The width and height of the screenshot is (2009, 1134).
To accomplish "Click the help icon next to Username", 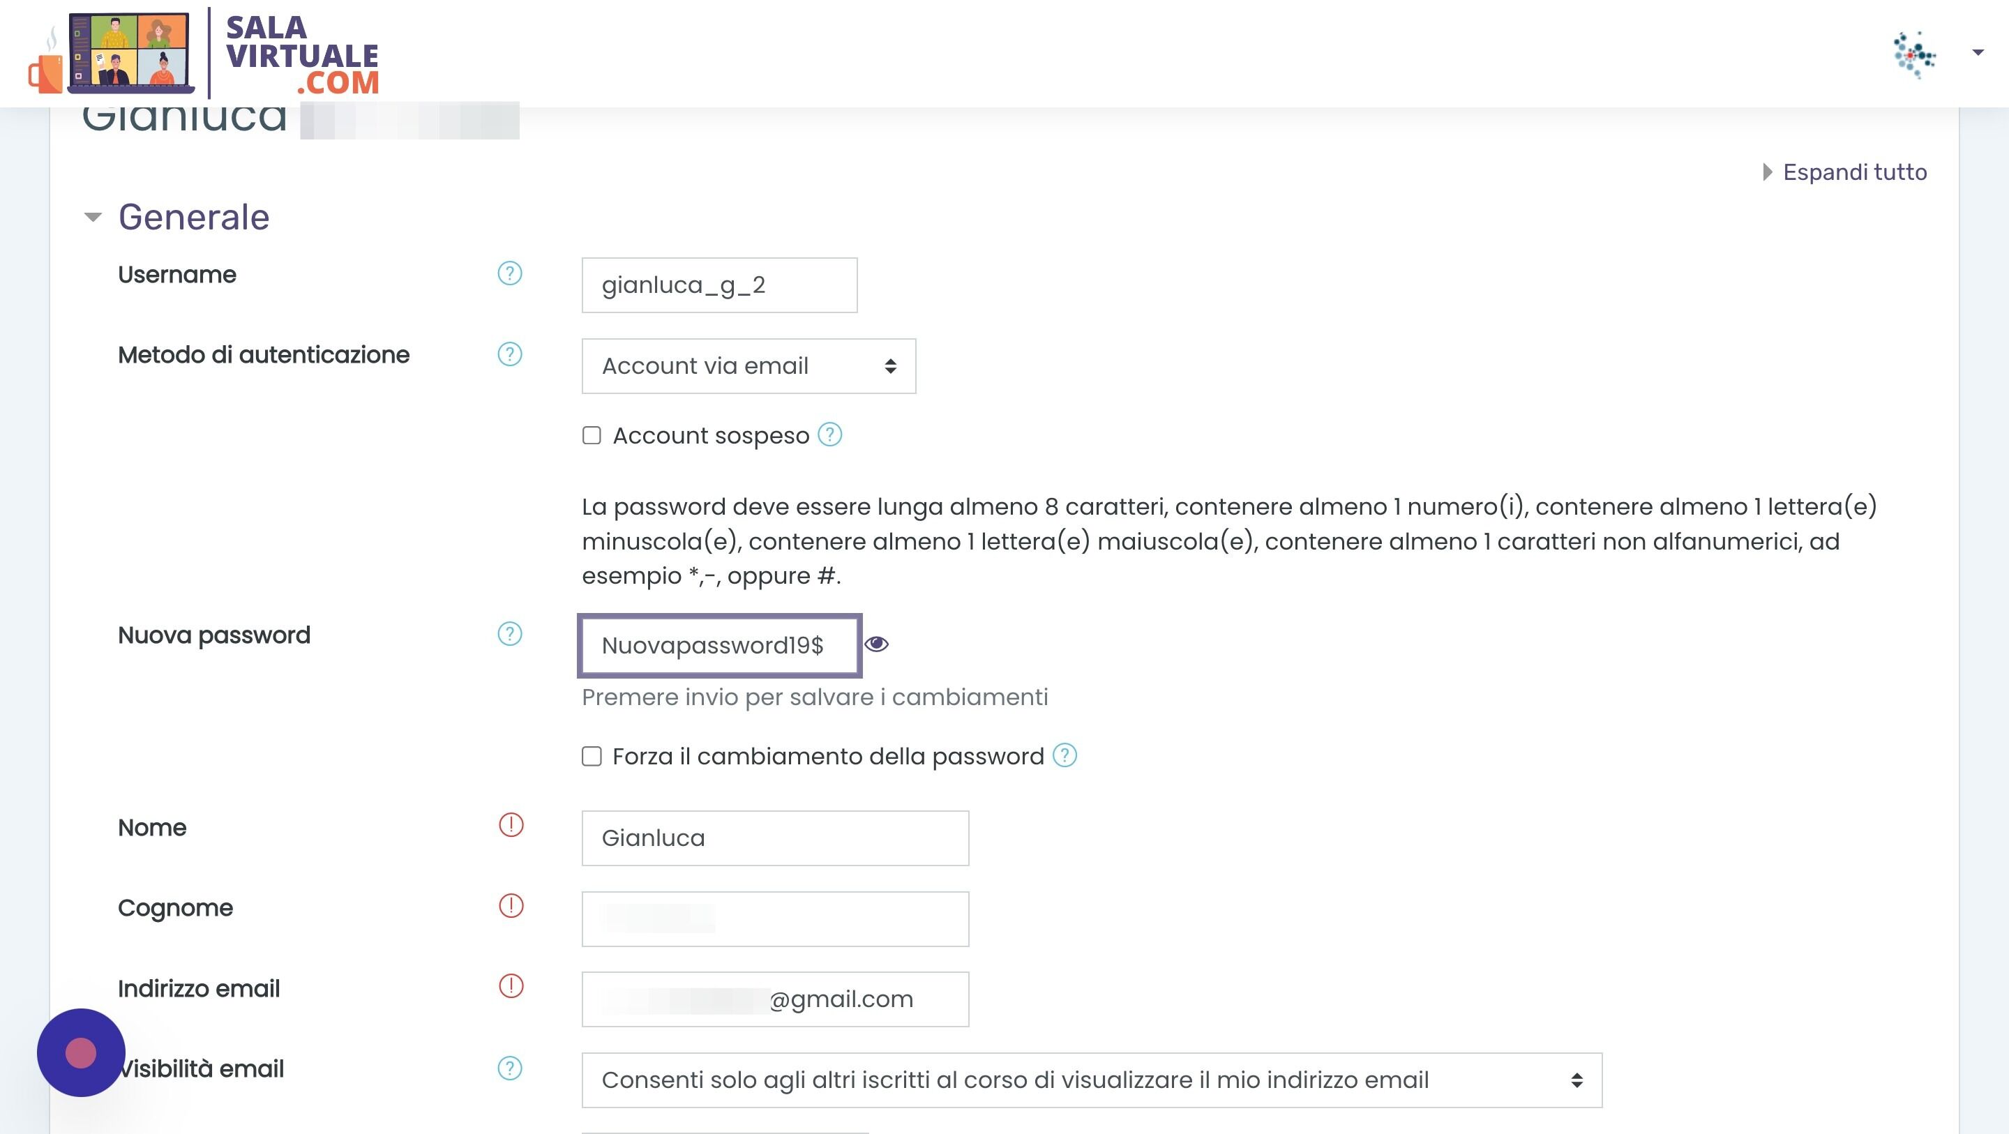I will [509, 274].
